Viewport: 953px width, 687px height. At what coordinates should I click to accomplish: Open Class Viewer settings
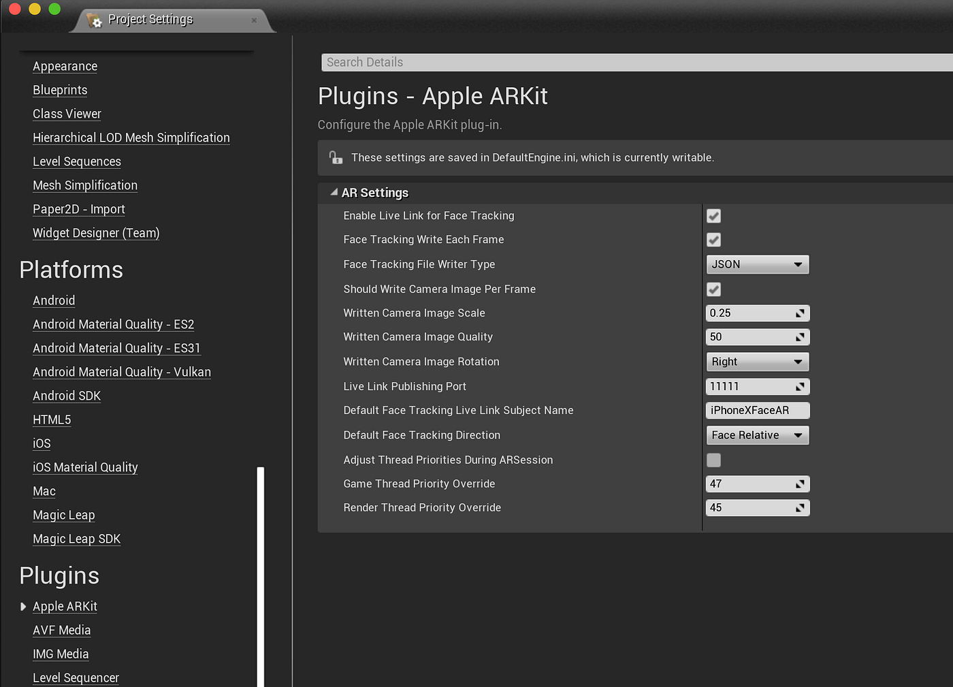click(x=67, y=114)
